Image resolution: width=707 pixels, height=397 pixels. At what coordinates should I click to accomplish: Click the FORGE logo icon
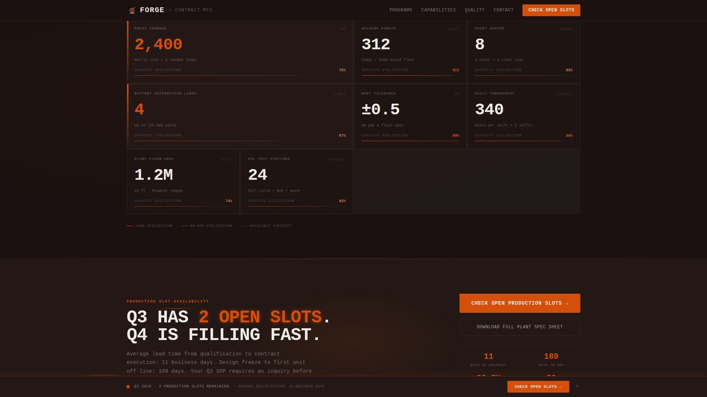[x=131, y=10]
